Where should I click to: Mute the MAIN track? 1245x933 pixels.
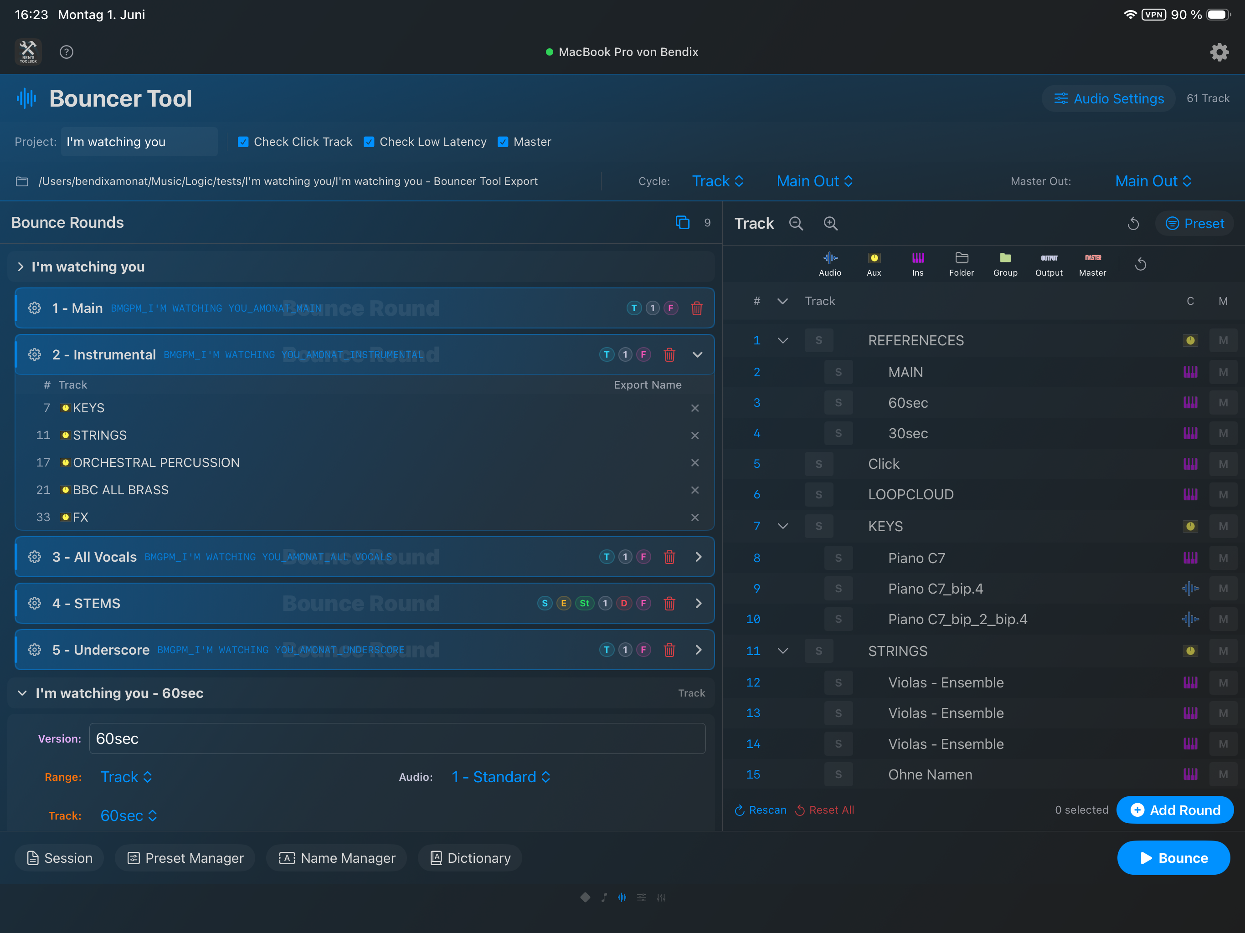(1223, 373)
